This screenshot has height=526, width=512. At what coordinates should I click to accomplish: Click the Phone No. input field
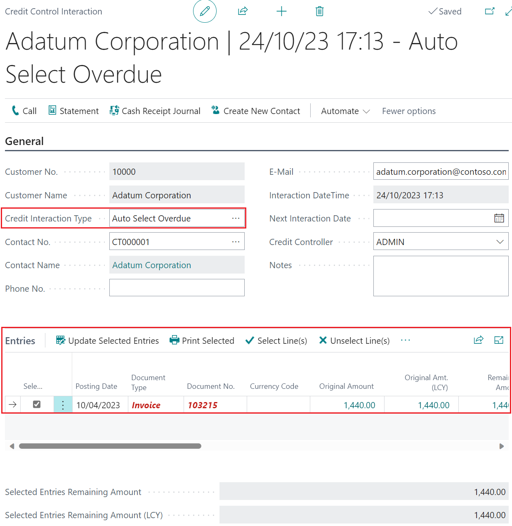coord(177,288)
